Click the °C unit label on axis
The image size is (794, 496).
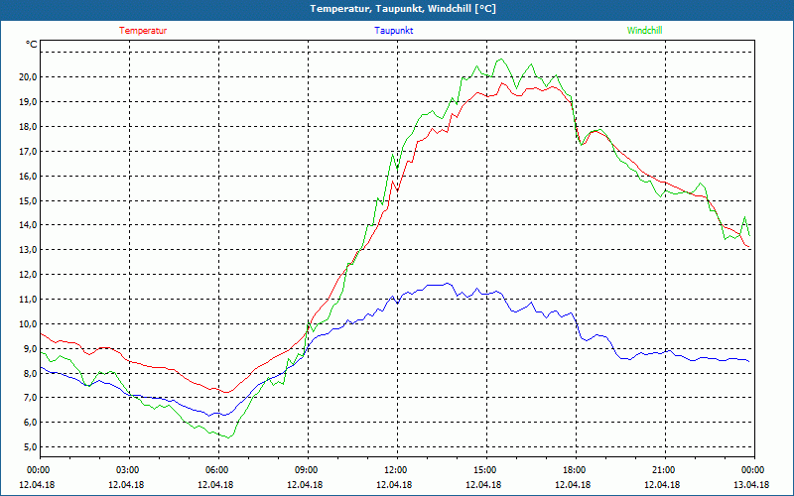pos(32,45)
